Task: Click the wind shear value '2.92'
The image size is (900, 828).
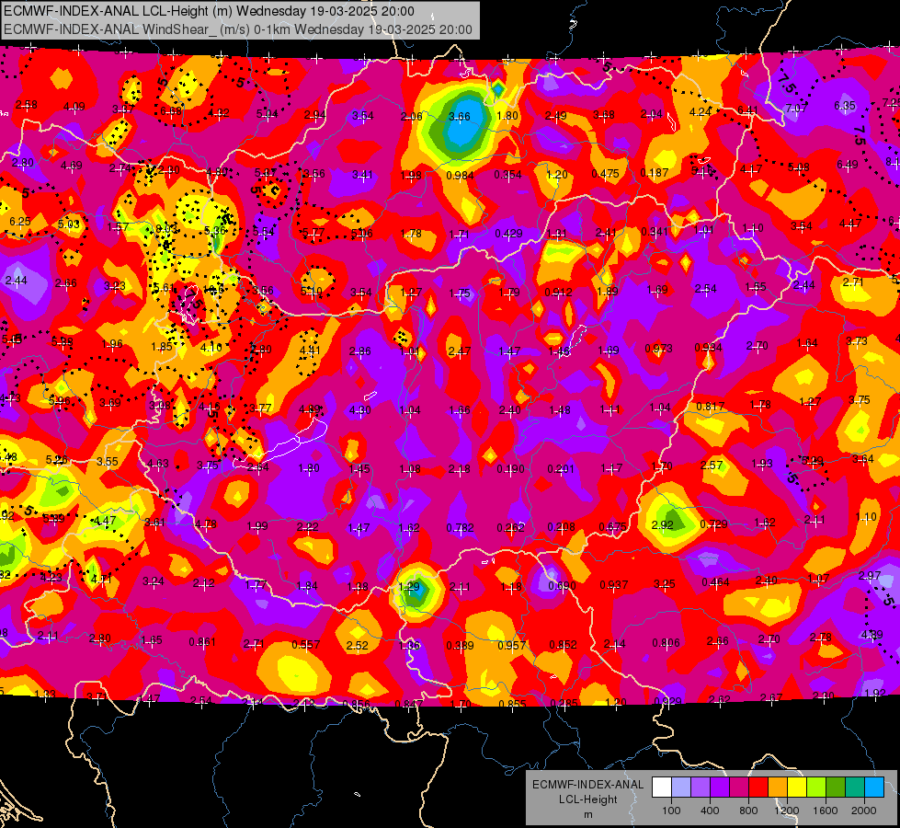Action: 663,525
